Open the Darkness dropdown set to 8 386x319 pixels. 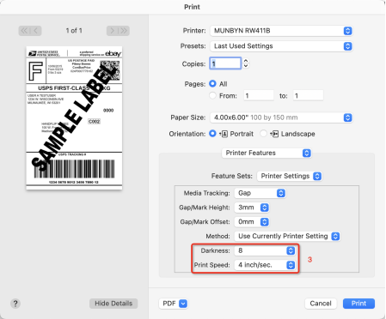pyautogui.click(x=265, y=250)
